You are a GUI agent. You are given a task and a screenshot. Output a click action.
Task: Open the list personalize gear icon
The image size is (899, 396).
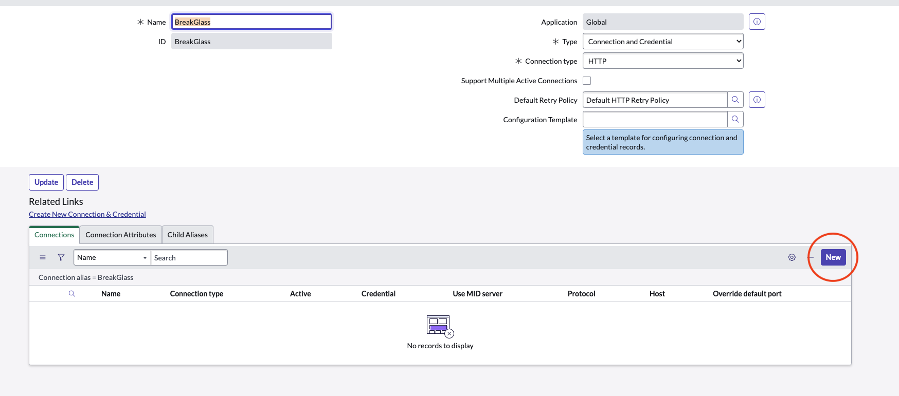point(792,257)
